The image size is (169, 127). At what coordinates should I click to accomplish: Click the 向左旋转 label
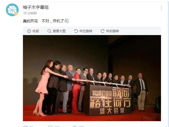tap(86, 31)
